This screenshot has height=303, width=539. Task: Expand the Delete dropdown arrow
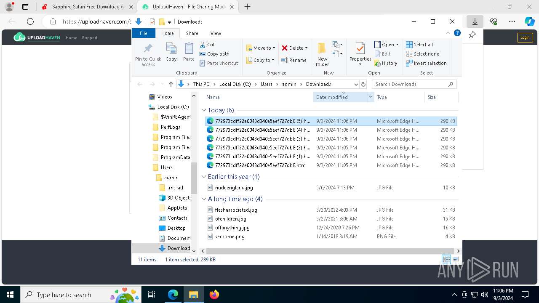pyautogui.click(x=306, y=48)
